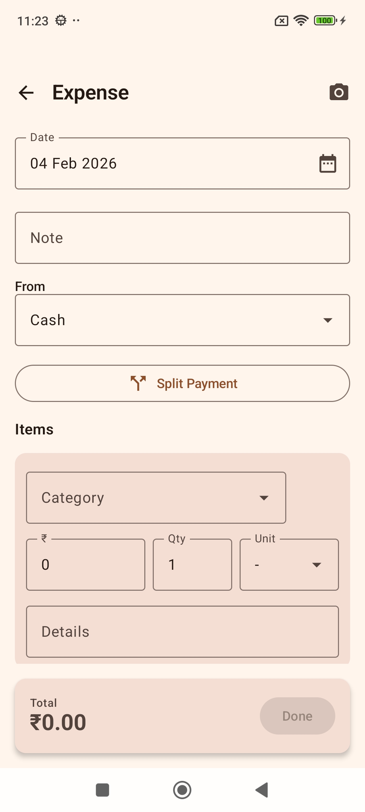The image size is (365, 812).
Task: Click the Items section heading
Action: tap(34, 429)
